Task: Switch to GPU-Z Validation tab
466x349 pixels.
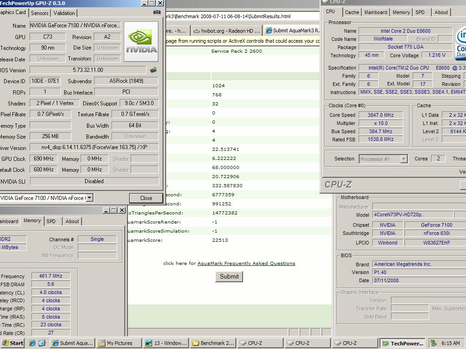Action: (x=64, y=13)
